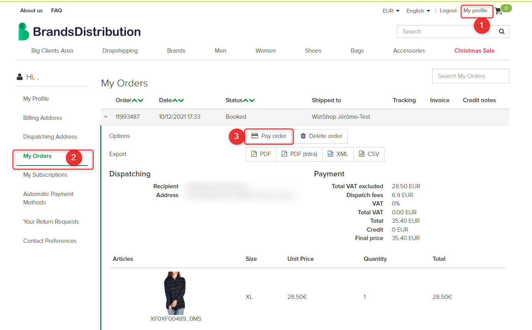The image size is (532, 330).
Task: Open the shopping cart icon
Action: [x=499, y=11]
